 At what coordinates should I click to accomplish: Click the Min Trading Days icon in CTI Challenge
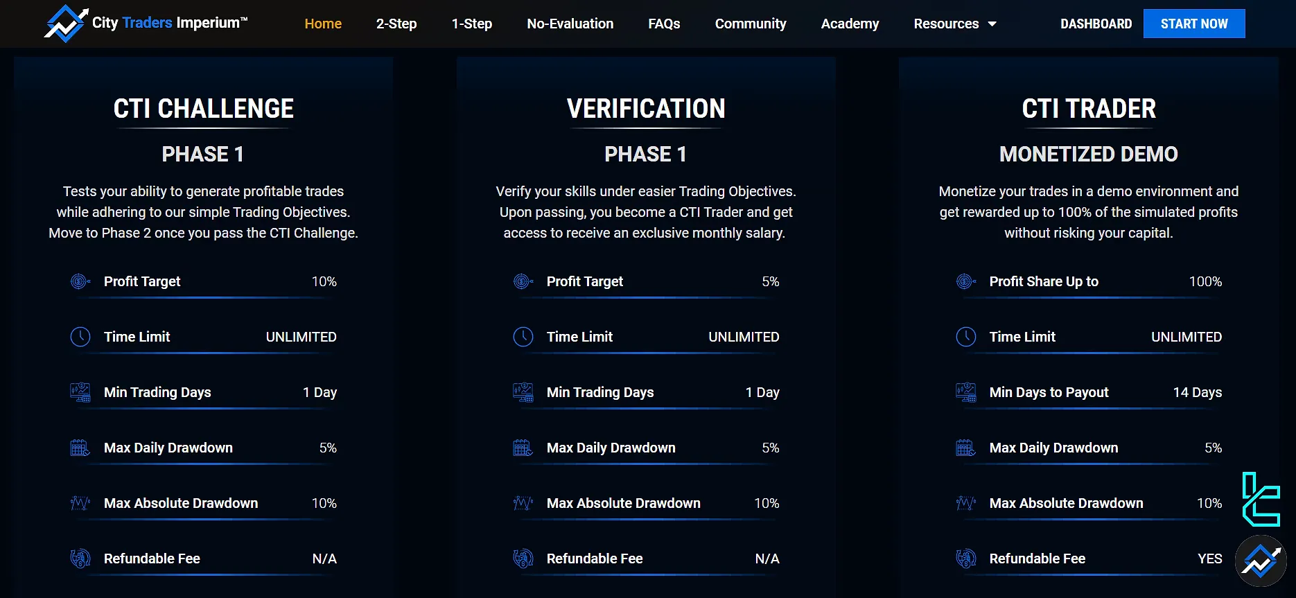click(x=80, y=392)
